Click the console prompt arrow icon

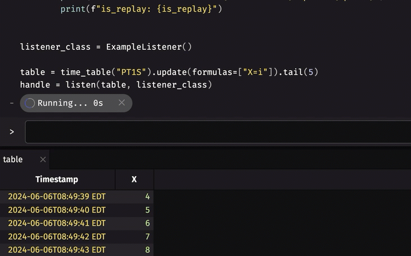pyautogui.click(x=12, y=132)
